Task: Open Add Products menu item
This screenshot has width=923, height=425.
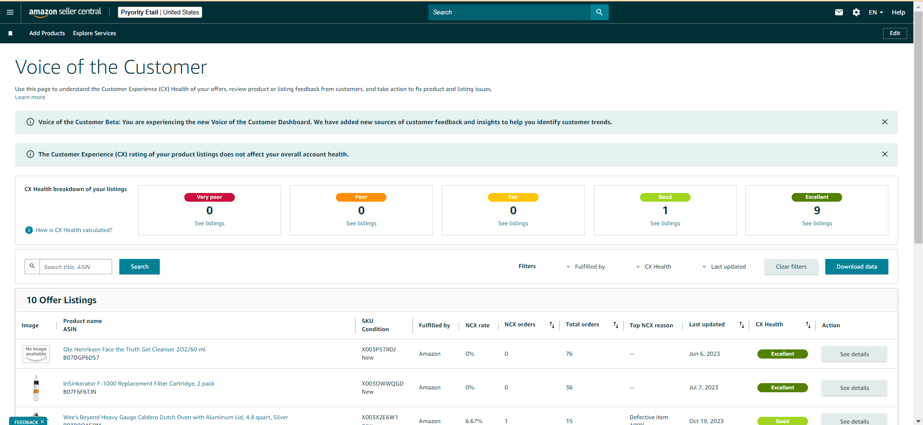Action: point(47,33)
